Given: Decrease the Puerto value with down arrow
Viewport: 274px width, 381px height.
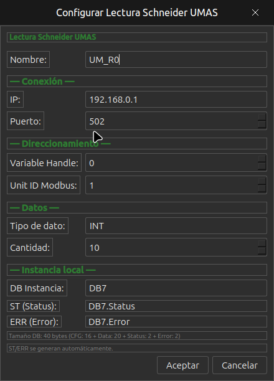Looking at the screenshot, I should click(262, 125).
